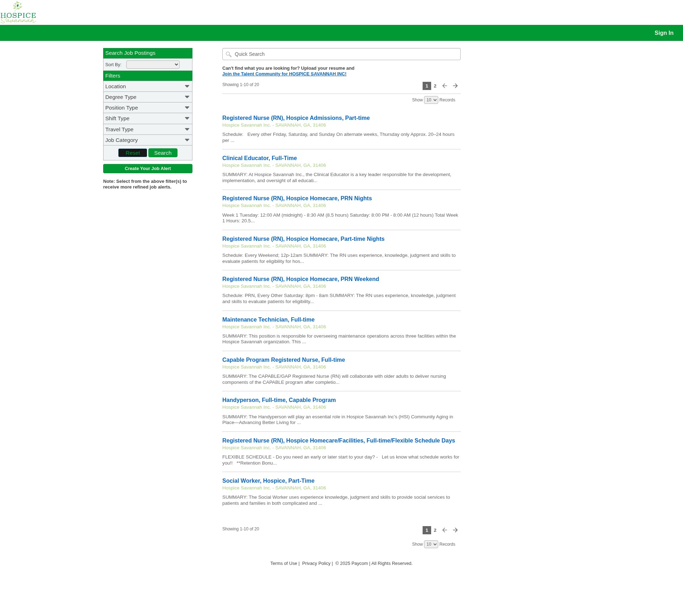The height and width of the screenshot is (609, 683).
Task: Click the Reset filters button
Action: pos(133,153)
